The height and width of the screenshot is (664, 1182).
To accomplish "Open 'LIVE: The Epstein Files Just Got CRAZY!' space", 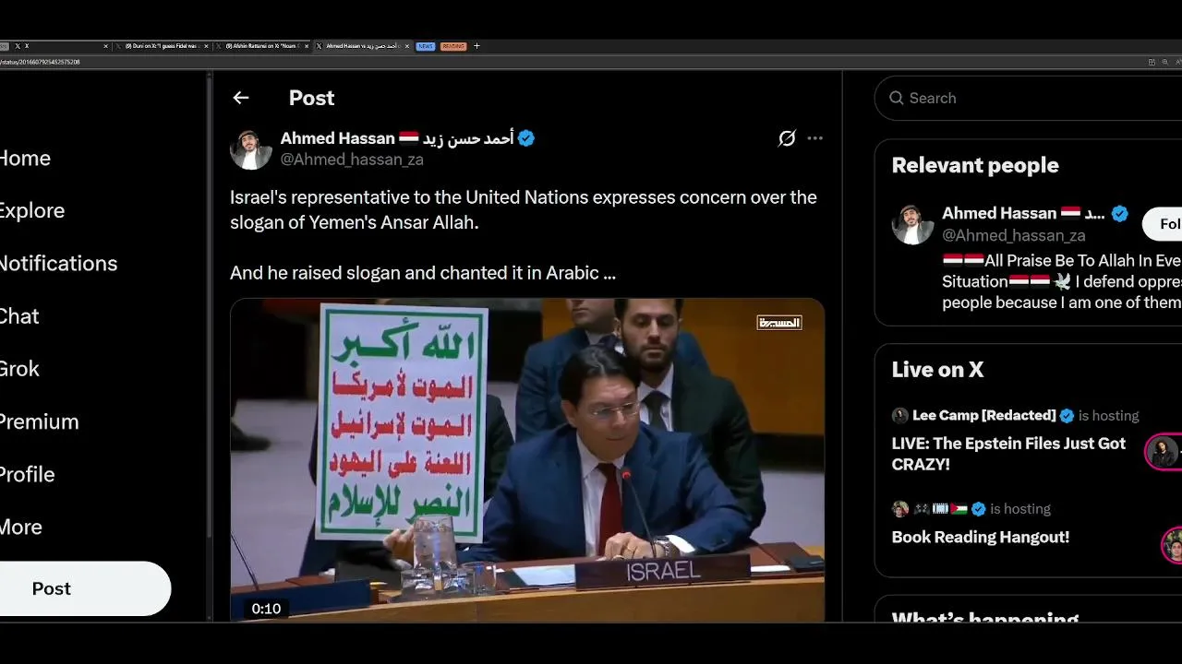I will [x=1008, y=454].
